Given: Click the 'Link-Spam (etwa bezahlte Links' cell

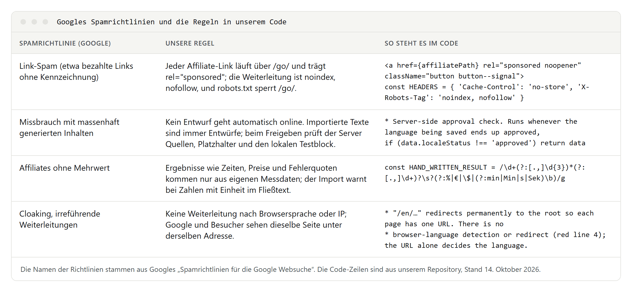Looking at the screenshot, I should coord(76,72).
